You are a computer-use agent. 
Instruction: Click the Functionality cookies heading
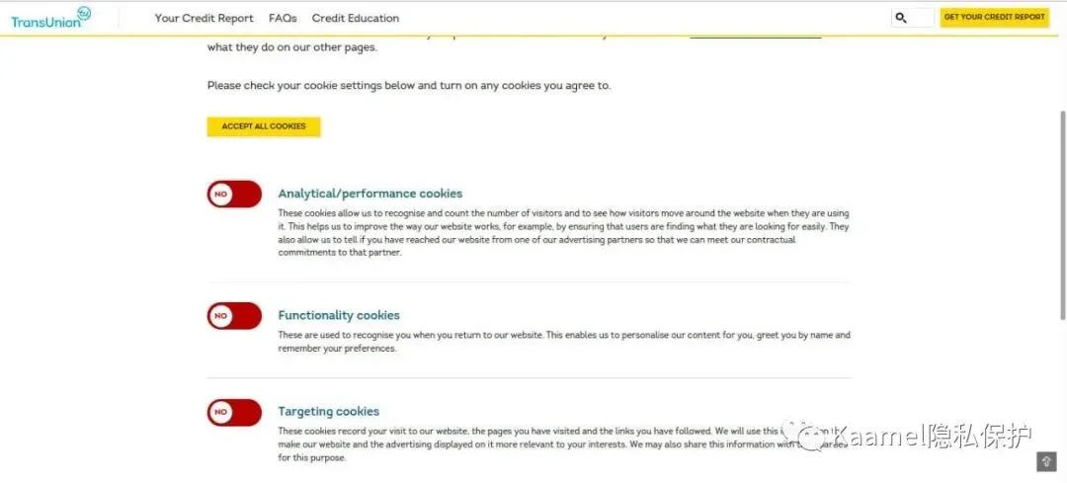pos(339,315)
